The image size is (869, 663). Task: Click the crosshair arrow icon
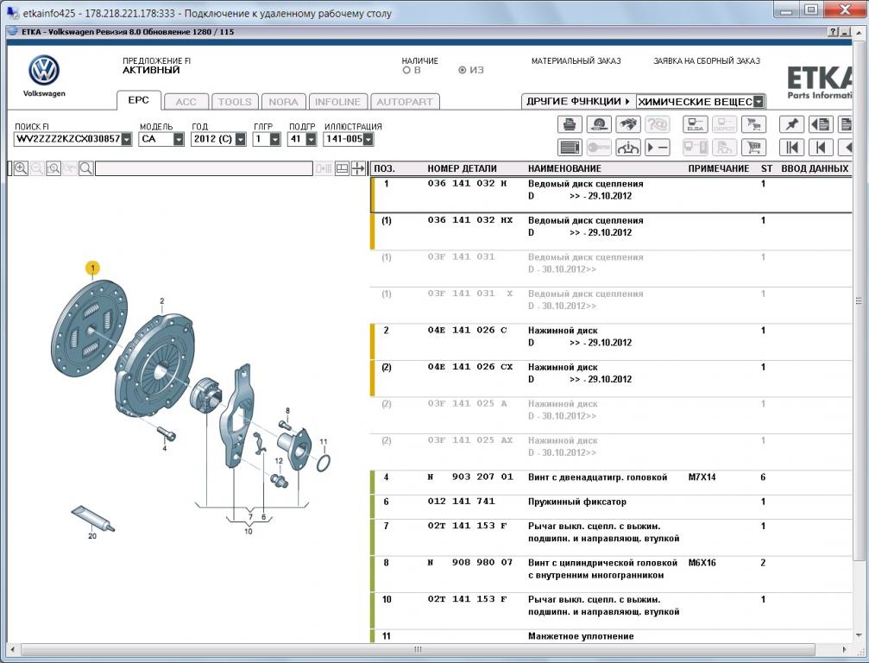[x=358, y=168]
